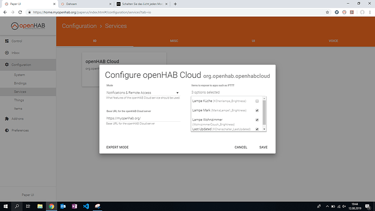Open the Mode dropdown
375x211 pixels.
(143, 92)
